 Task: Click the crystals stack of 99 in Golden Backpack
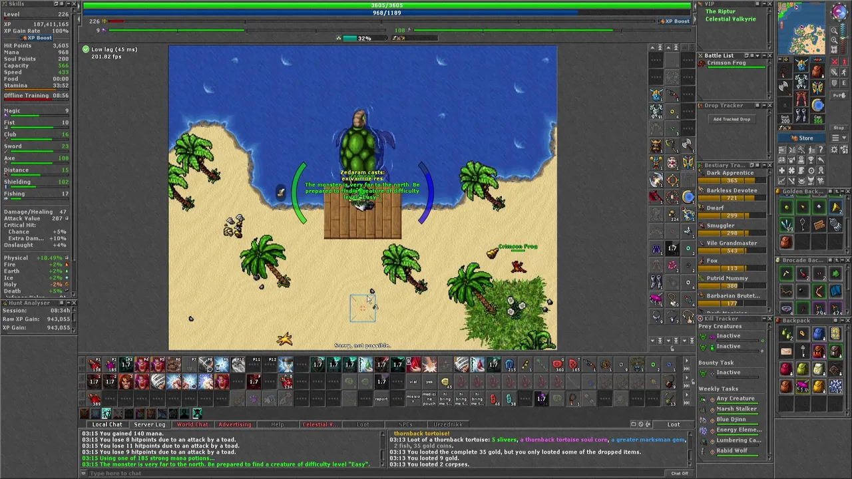786,224
